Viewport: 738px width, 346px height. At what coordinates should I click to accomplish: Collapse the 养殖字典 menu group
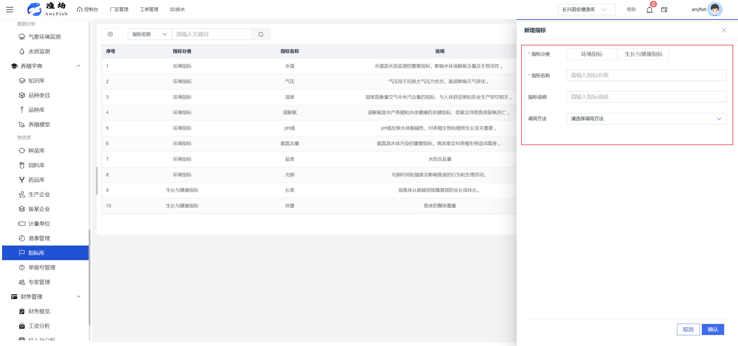click(x=78, y=66)
